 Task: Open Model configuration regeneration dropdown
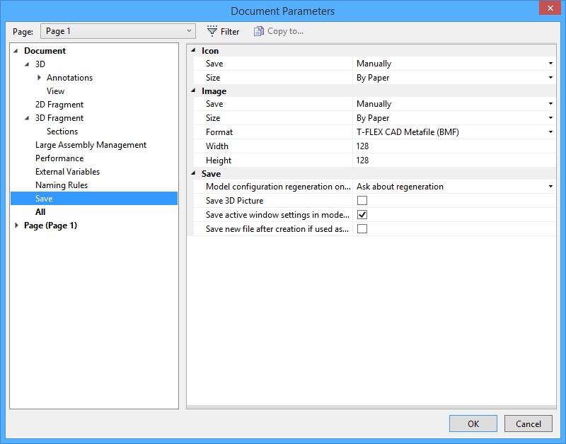[550, 187]
